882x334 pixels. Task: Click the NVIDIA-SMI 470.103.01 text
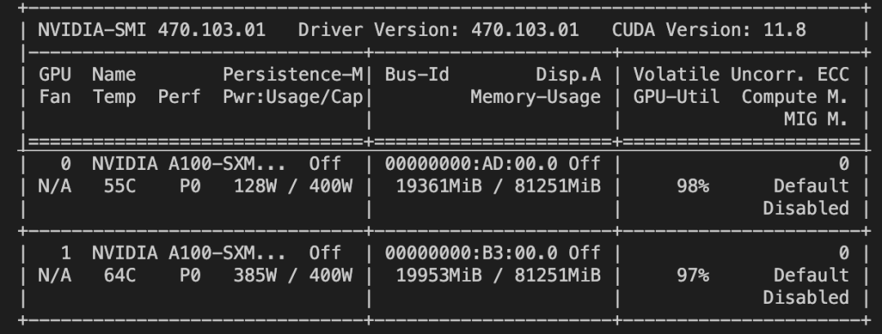[151, 30]
